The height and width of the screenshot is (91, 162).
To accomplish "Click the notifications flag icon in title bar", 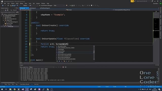I will (132, 1).
